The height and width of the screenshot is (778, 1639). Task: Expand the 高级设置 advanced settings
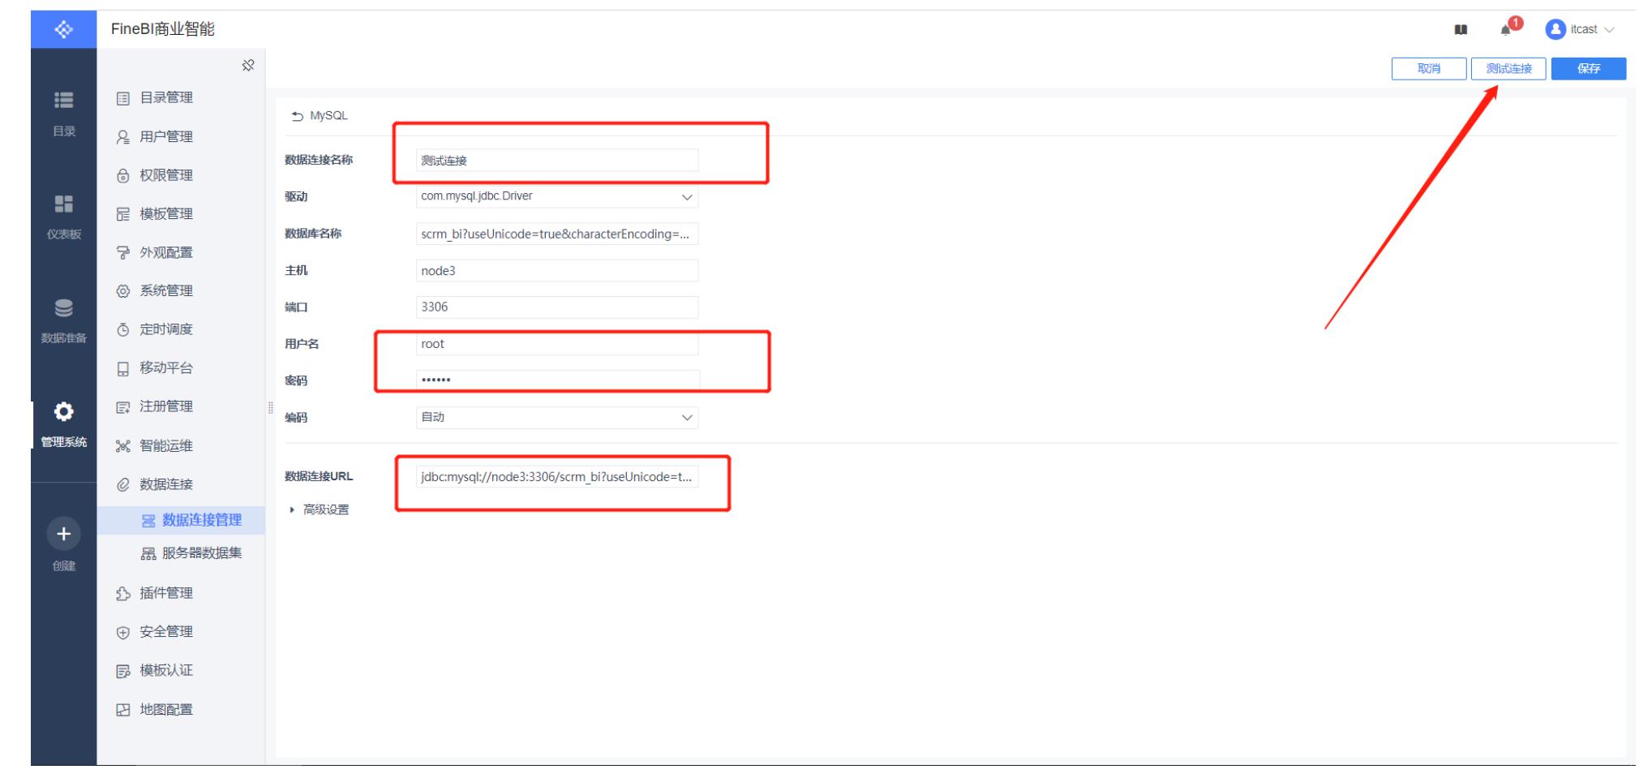[320, 510]
